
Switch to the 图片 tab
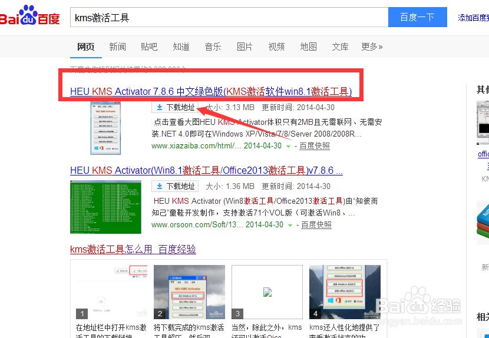pyautogui.click(x=244, y=47)
